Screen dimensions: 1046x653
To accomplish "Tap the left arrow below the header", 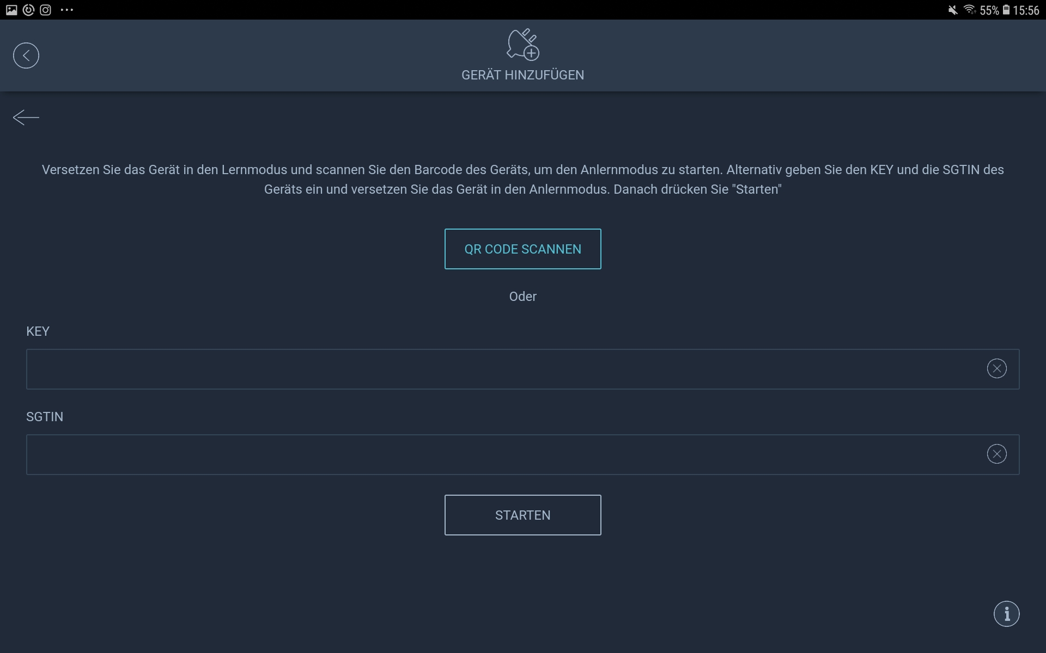I will pos(26,118).
